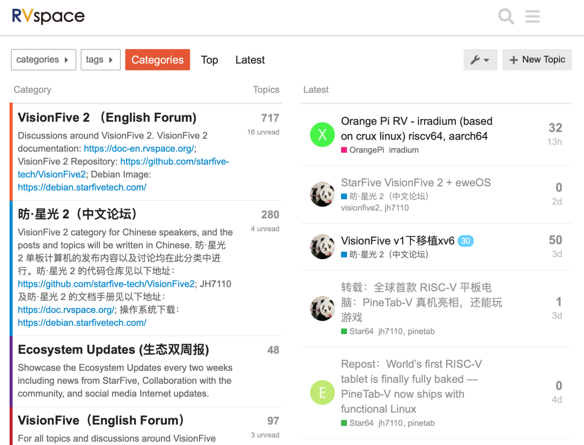Open Ecosystem Updates (生态双周报) category
Image resolution: width=584 pixels, height=445 pixels.
(x=114, y=350)
